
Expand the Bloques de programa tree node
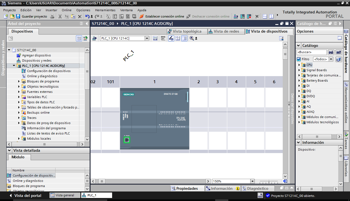click(x=19, y=81)
